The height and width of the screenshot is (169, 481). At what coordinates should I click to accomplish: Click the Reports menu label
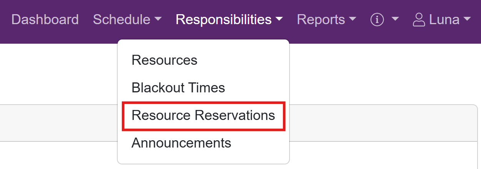[x=321, y=20]
